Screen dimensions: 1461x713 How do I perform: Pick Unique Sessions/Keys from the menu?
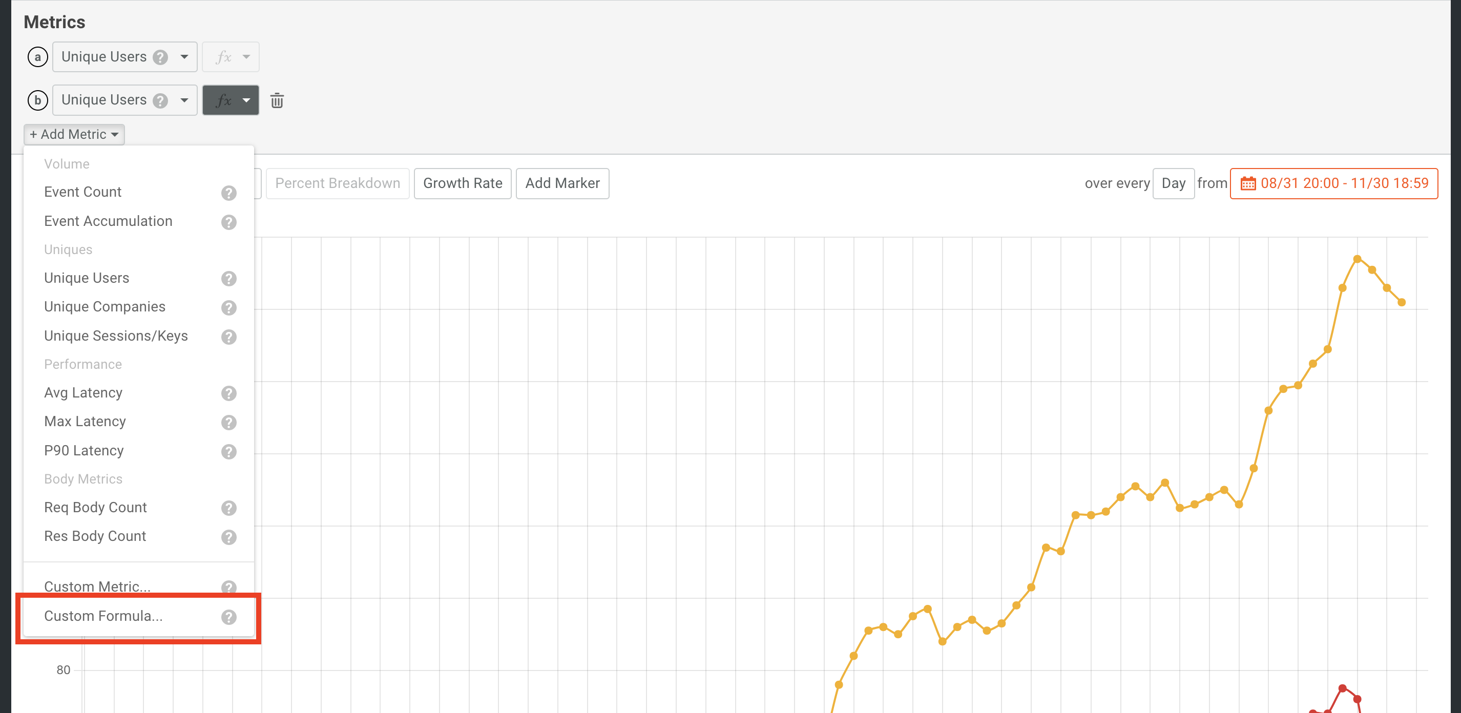point(116,336)
